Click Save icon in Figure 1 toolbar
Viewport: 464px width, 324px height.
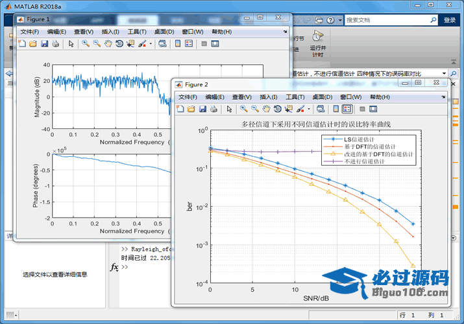(x=44, y=44)
